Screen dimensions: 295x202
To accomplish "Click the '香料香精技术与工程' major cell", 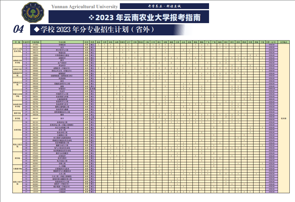I will 62,112.
